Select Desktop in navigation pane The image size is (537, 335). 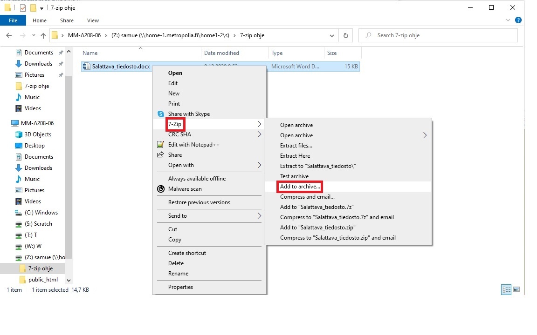click(x=34, y=146)
